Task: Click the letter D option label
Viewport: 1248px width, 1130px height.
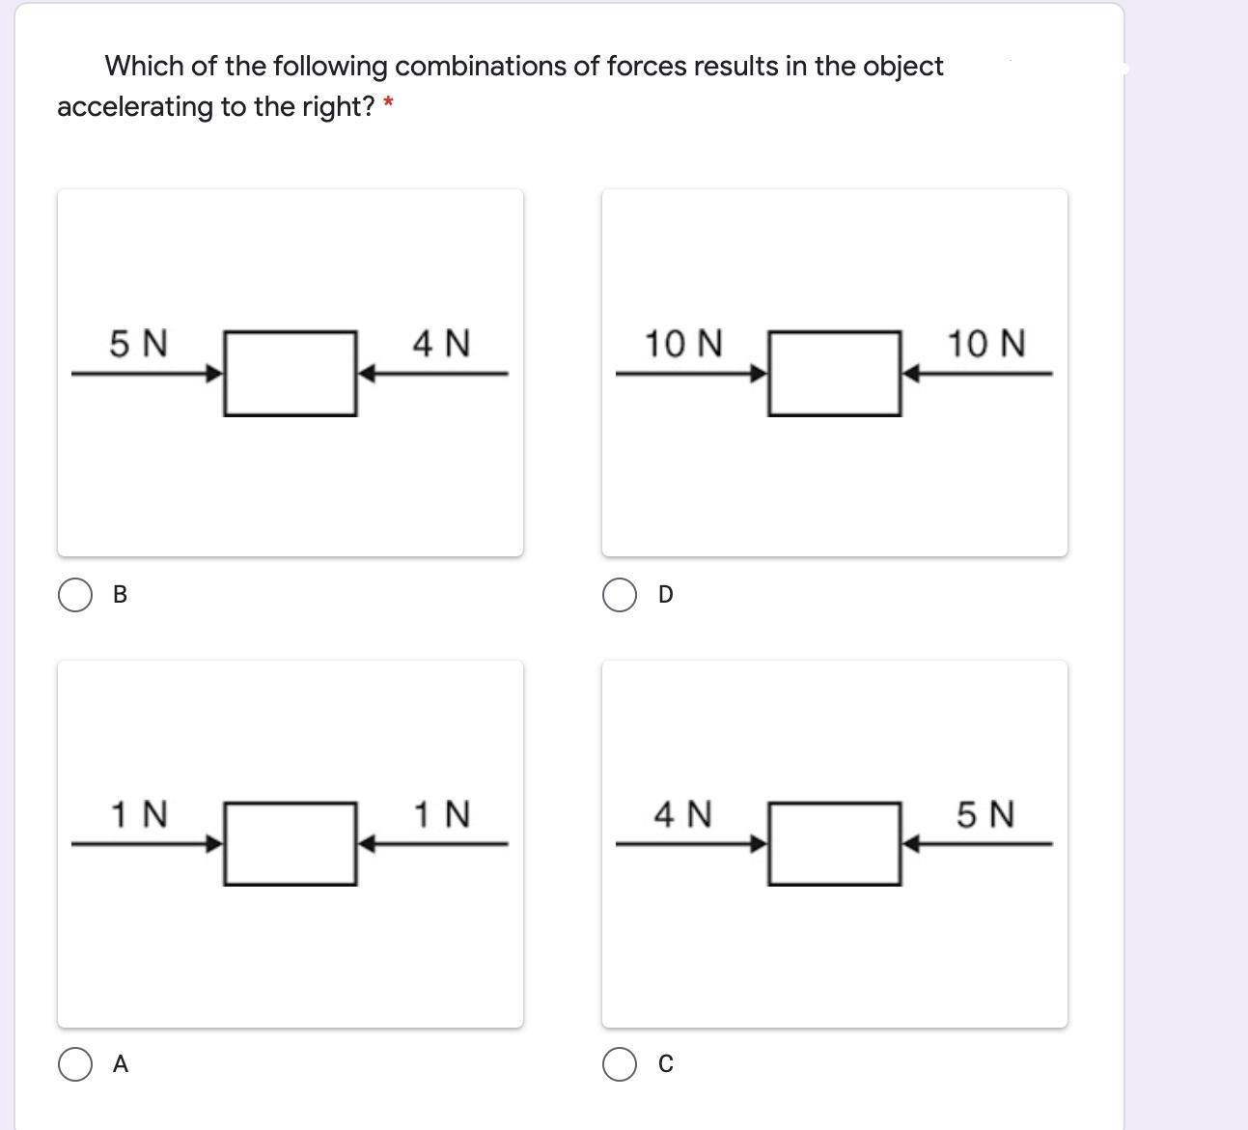Action: point(666,595)
